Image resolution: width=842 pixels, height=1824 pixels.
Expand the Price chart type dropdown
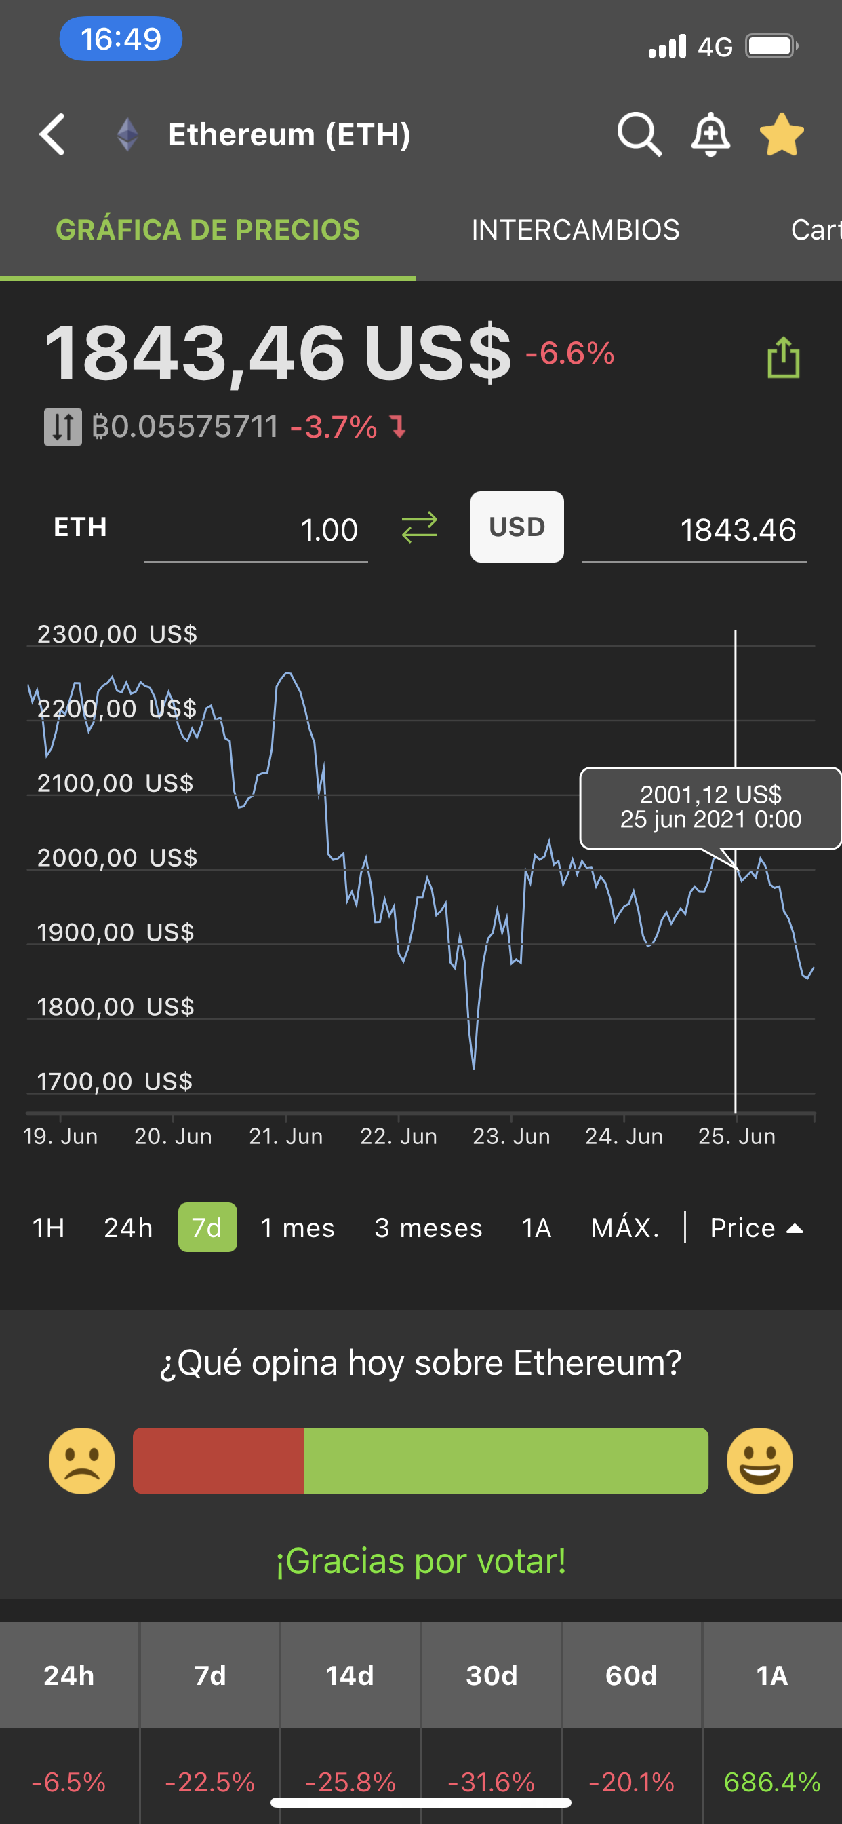point(757,1228)
